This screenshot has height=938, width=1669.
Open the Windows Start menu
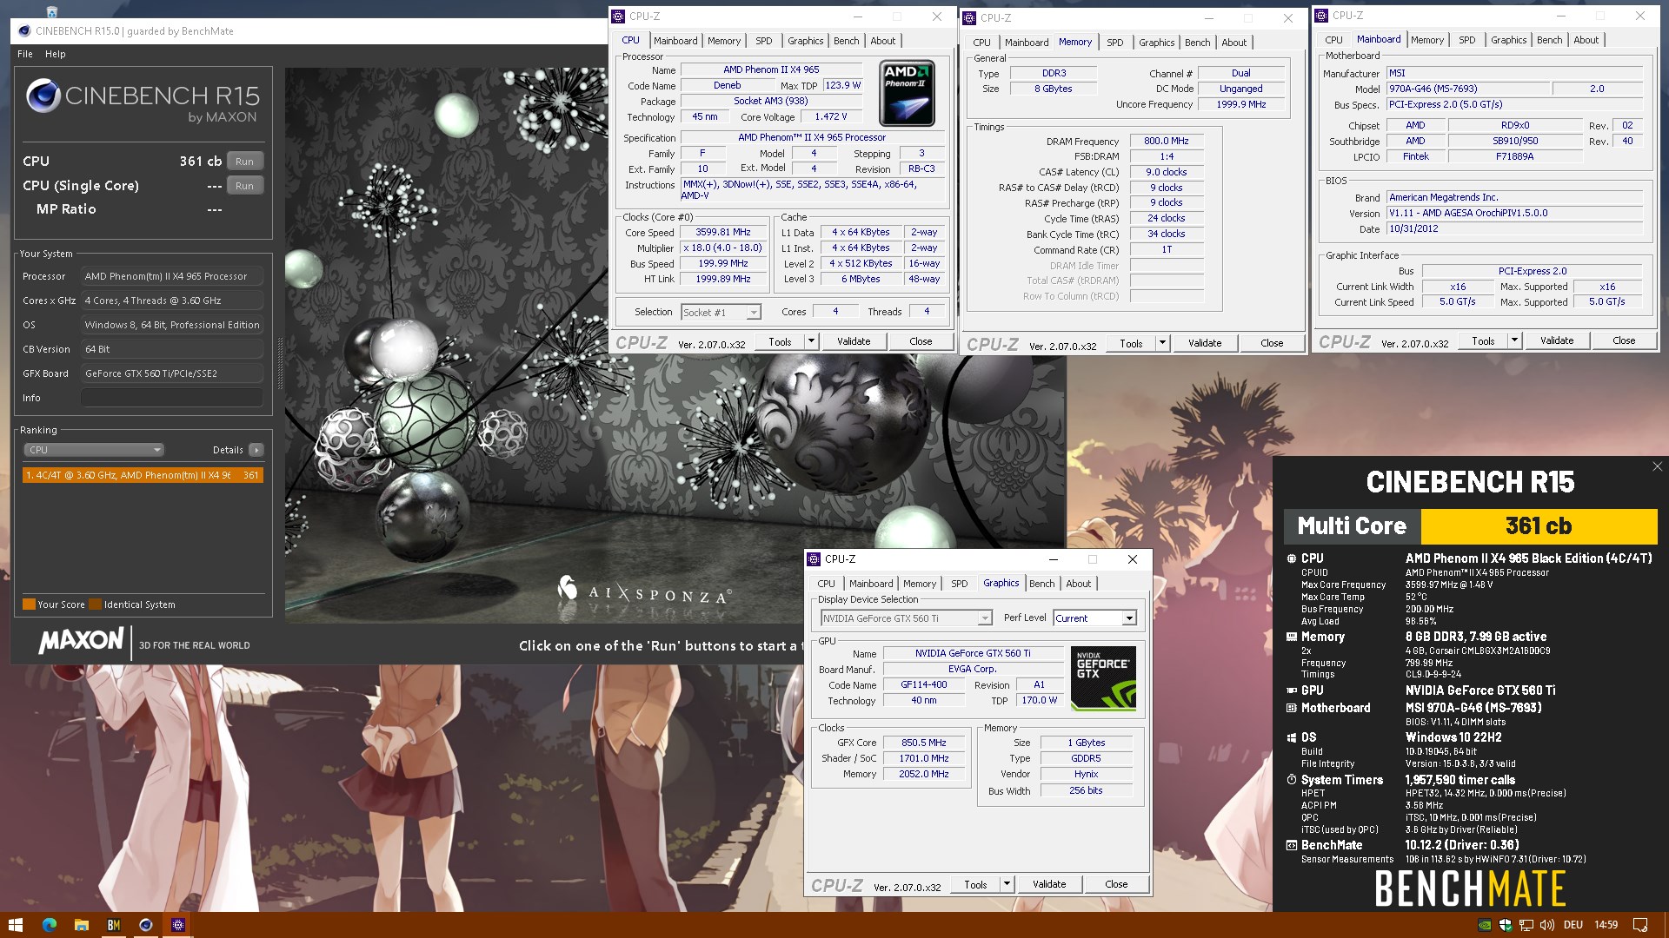coord(15,925)
